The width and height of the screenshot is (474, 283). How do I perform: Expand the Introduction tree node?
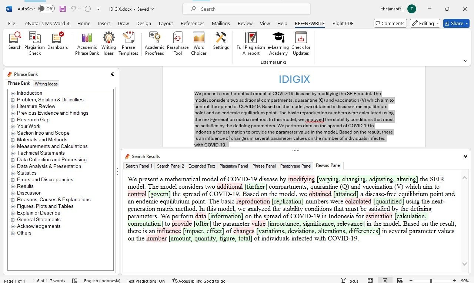(x=13, y=93)
